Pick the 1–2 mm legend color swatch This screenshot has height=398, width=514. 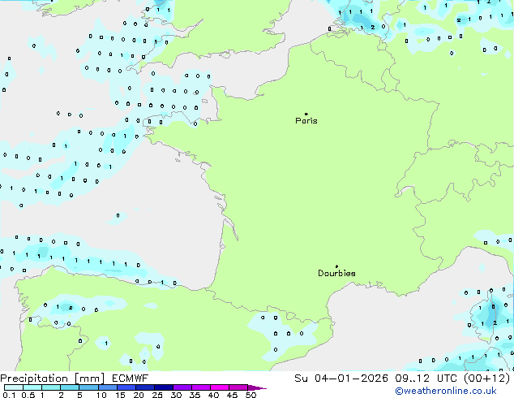[51, 387]
